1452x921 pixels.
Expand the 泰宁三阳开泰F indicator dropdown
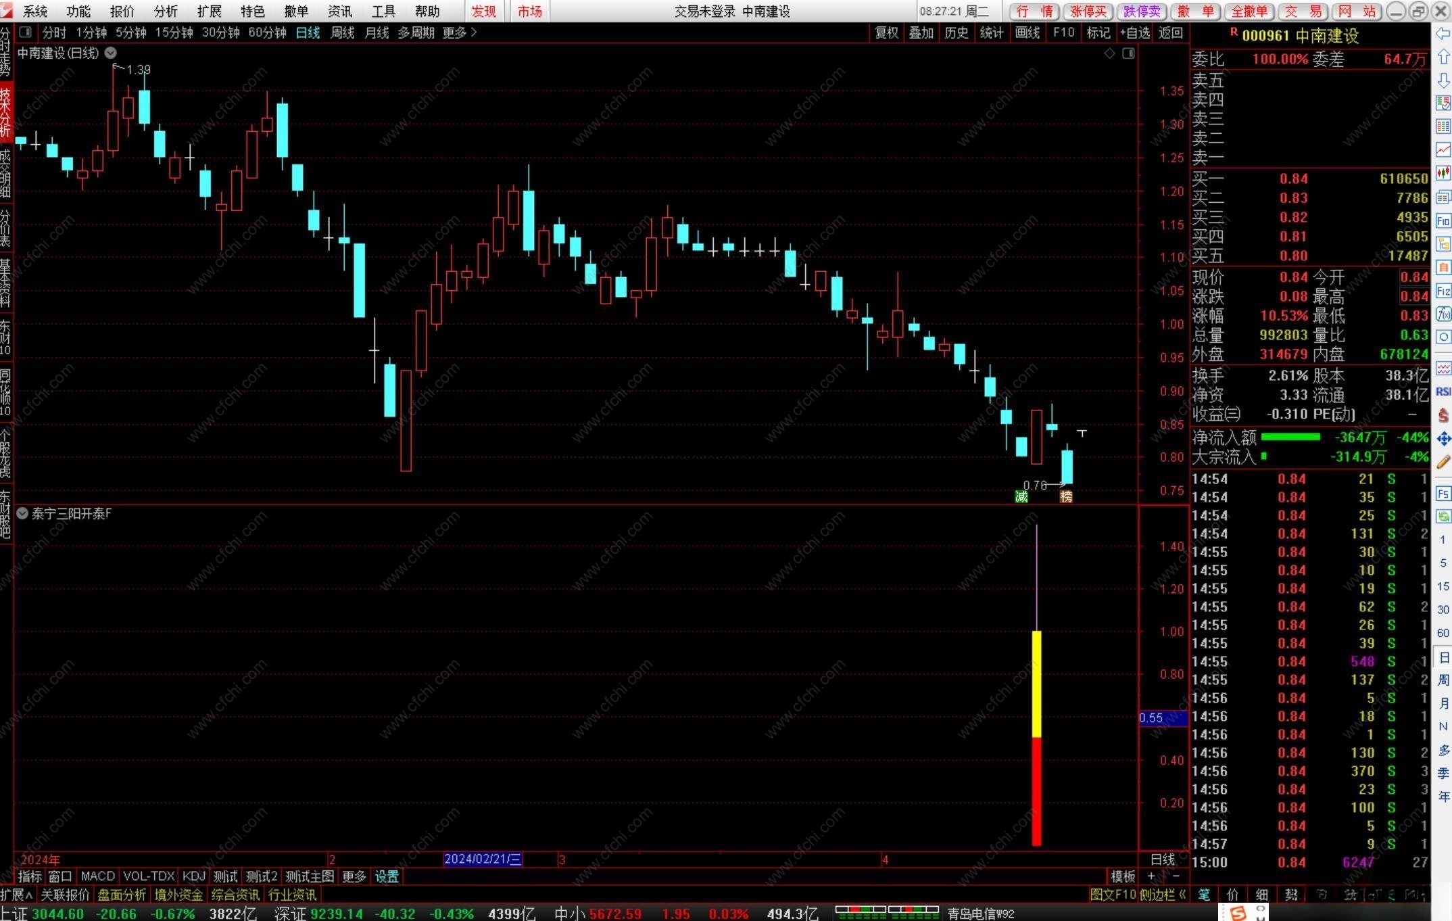(22, 514)
